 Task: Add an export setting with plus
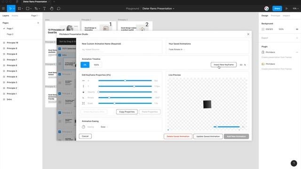(x=297, y=38)
